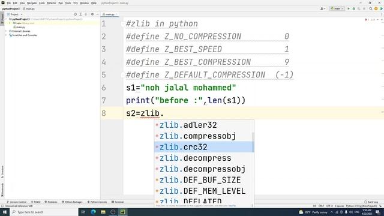Open the Navigate menu
The width and height of the screenshot is (384, 216).
pyautogui.click(x=32, y=3)
